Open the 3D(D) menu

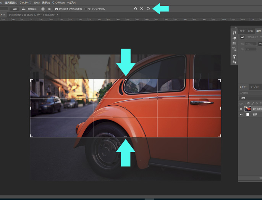37,3
